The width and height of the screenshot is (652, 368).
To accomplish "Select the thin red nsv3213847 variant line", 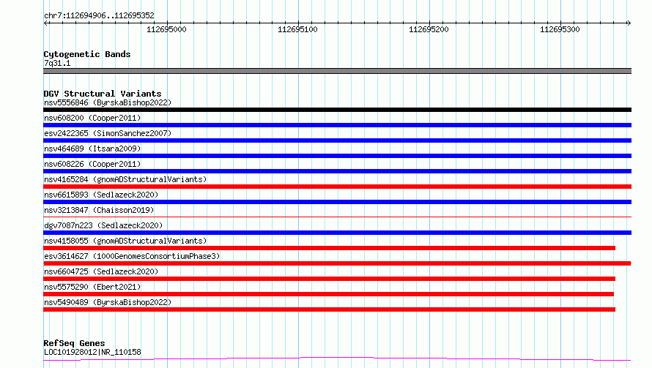I will point(337,217).
